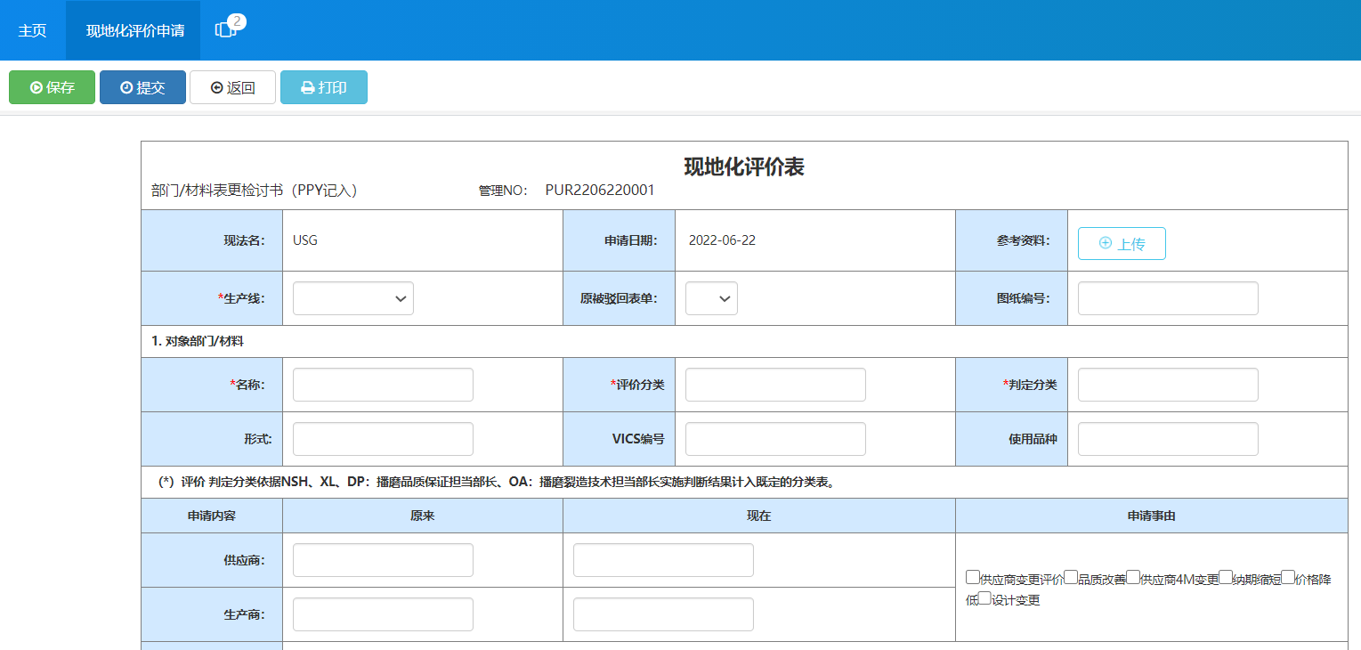Select the 现地化评价申请 tab
This screenshot has width=1361, height=650.
(x=134, y=30)
